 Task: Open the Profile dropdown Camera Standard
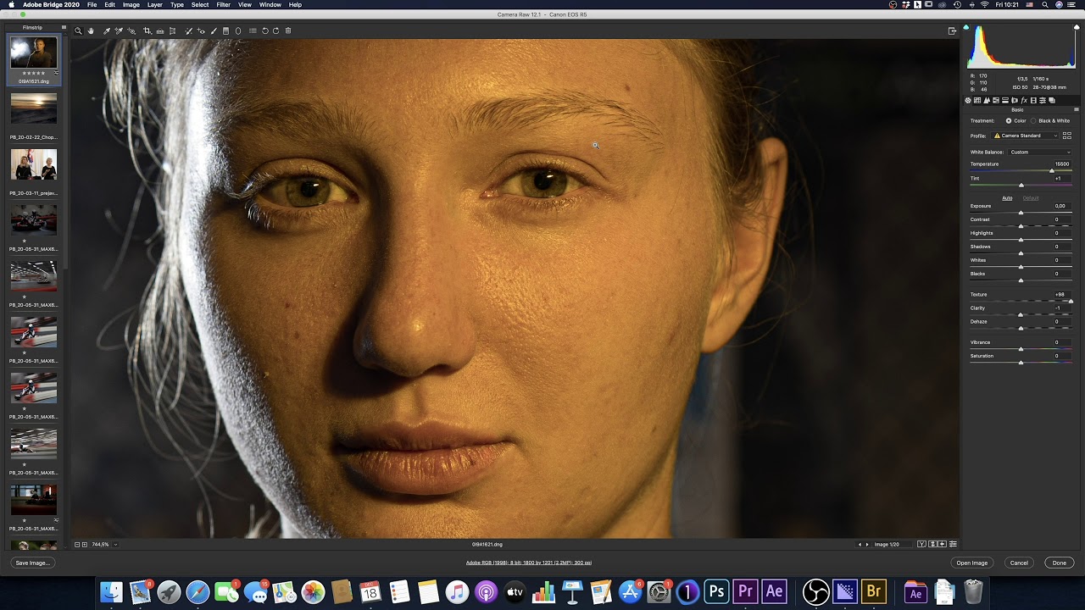(1026, 136)
